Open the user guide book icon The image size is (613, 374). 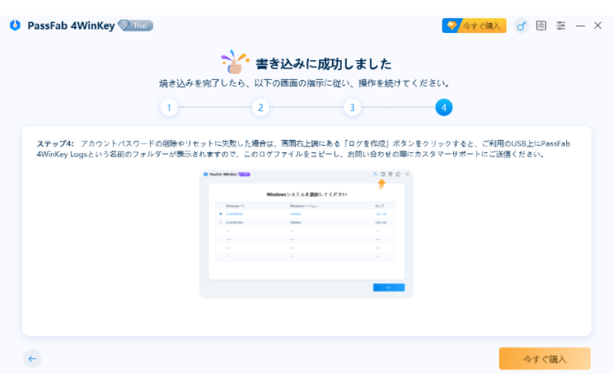(x=541, y=26)
